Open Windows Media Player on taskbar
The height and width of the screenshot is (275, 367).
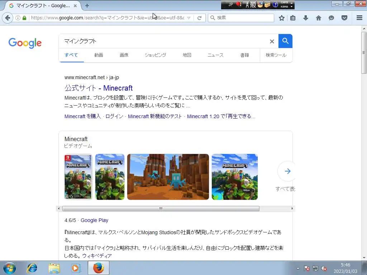[75, 268]
